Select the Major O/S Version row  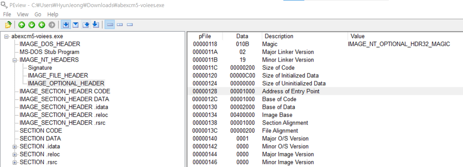[325, 139]
